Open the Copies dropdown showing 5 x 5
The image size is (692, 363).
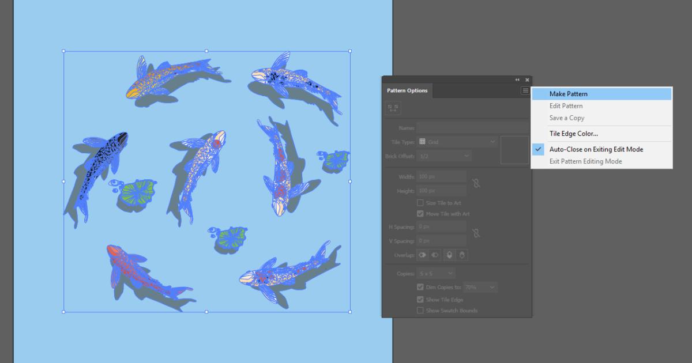point(435,273)
